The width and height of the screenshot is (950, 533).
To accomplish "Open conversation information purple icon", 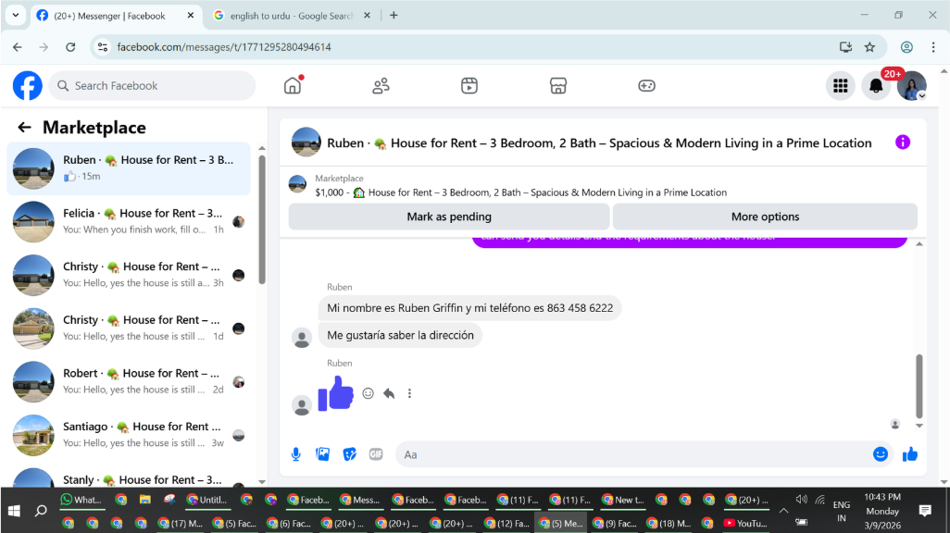I will coord(903,143).
